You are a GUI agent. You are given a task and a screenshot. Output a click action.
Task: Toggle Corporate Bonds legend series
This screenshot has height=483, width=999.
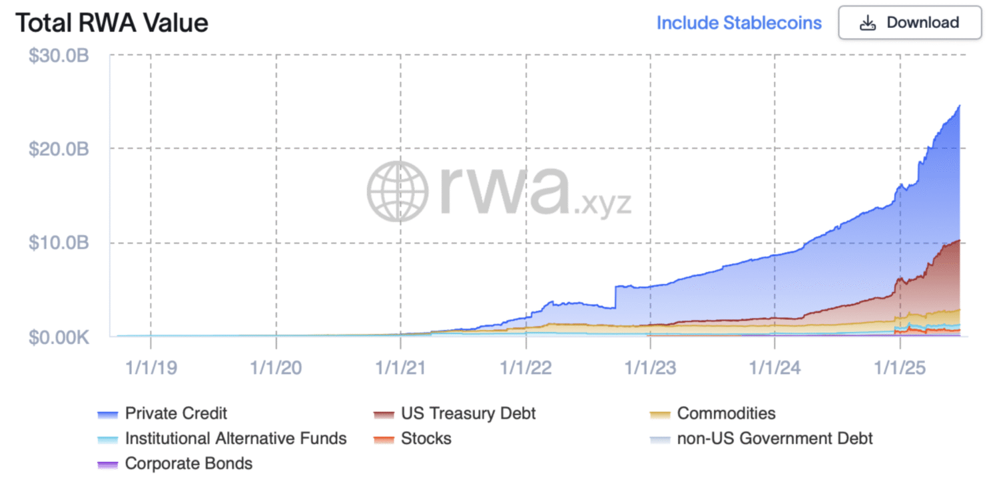click(188, 464)
